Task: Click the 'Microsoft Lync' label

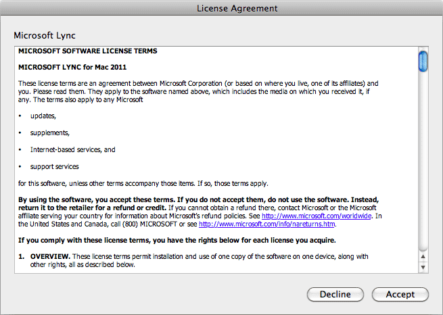Action: coord(45,35)
